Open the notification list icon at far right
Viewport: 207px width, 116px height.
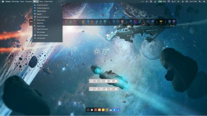pos(204,2)
